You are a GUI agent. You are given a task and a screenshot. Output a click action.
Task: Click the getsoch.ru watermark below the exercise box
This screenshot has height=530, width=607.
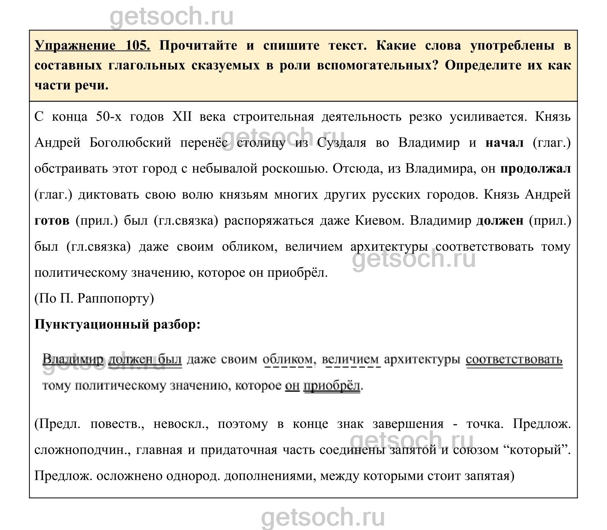coord(323,518)
